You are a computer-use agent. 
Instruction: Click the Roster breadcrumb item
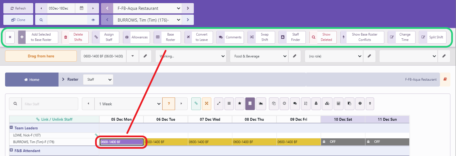pyautogui.click(x=73, y=80)
